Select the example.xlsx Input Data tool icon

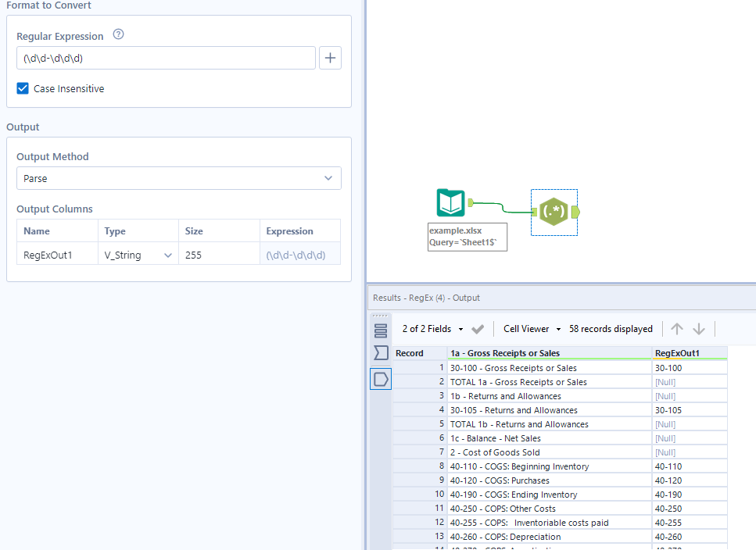450,202
